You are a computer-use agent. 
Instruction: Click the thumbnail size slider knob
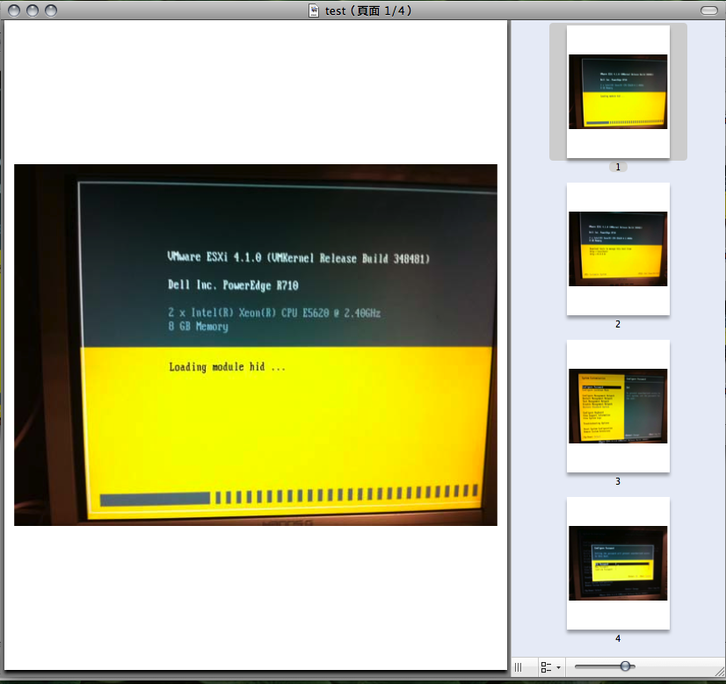625,666
